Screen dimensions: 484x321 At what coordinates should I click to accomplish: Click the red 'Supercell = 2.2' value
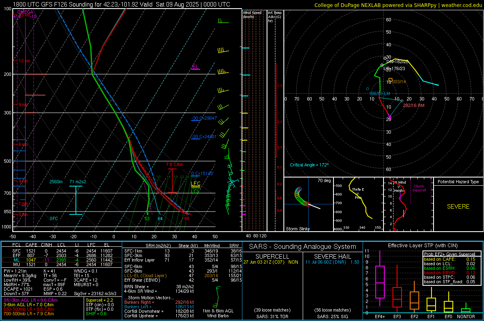pos(99,300)
